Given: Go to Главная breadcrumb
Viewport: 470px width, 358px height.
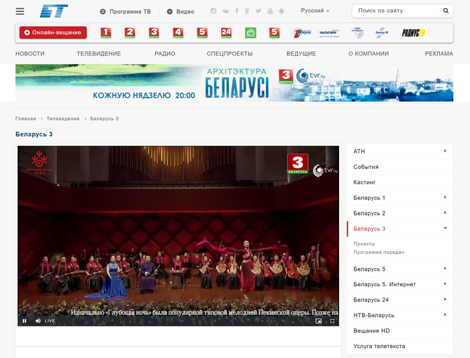Looking at the screenshot, I should [26, 119].
